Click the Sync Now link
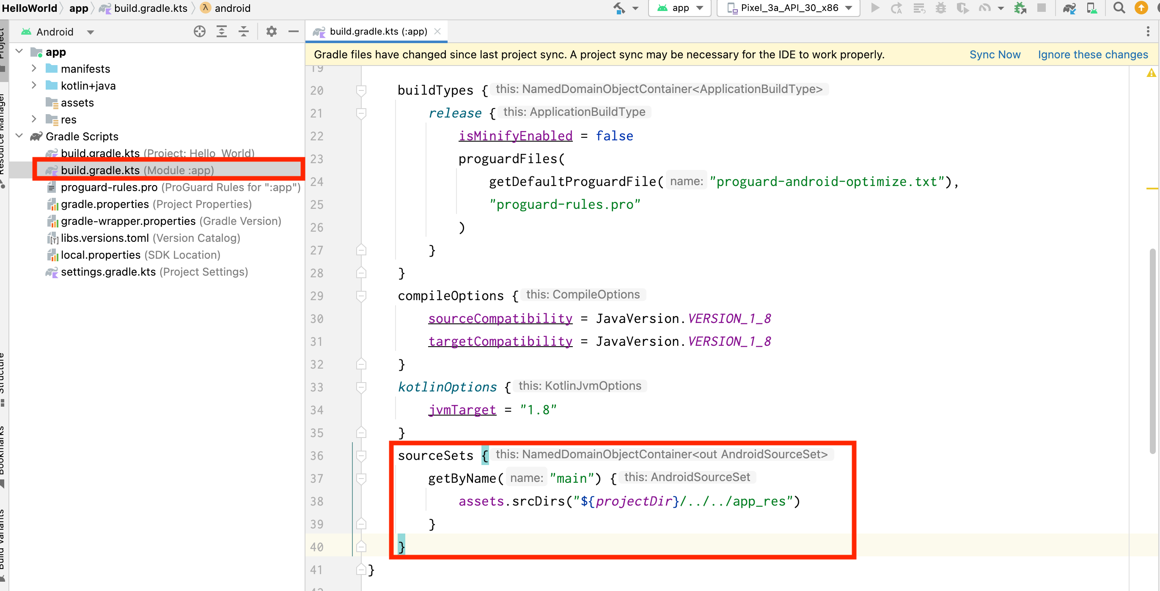The image size is (1160, 591). point(994,55)
